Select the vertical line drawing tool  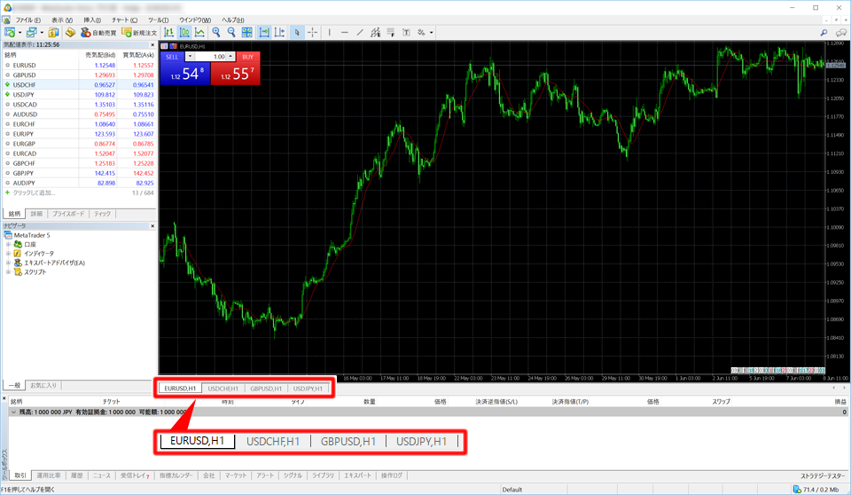(x=330, y=33)
